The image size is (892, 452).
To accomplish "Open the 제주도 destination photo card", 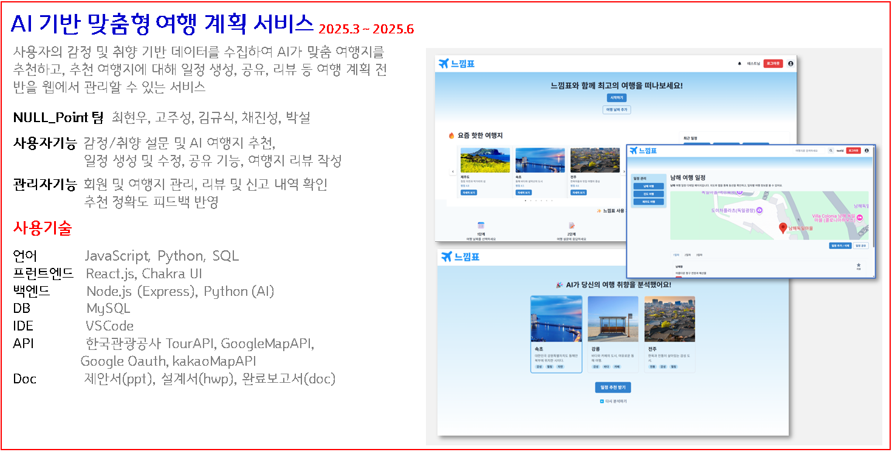I will coord(485,160).
